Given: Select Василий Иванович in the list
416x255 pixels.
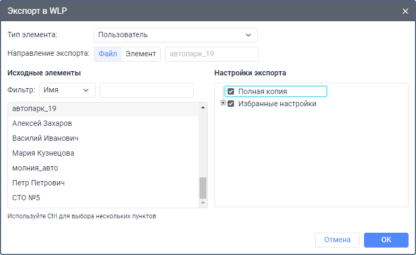Looking at the screenshot, I should click(x=103, y=138).
